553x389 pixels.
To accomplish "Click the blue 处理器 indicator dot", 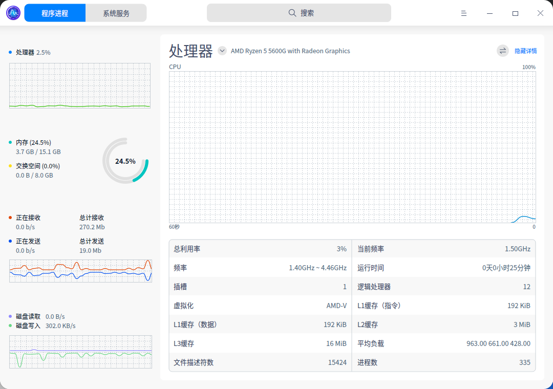I will click(x=9, y=52).
